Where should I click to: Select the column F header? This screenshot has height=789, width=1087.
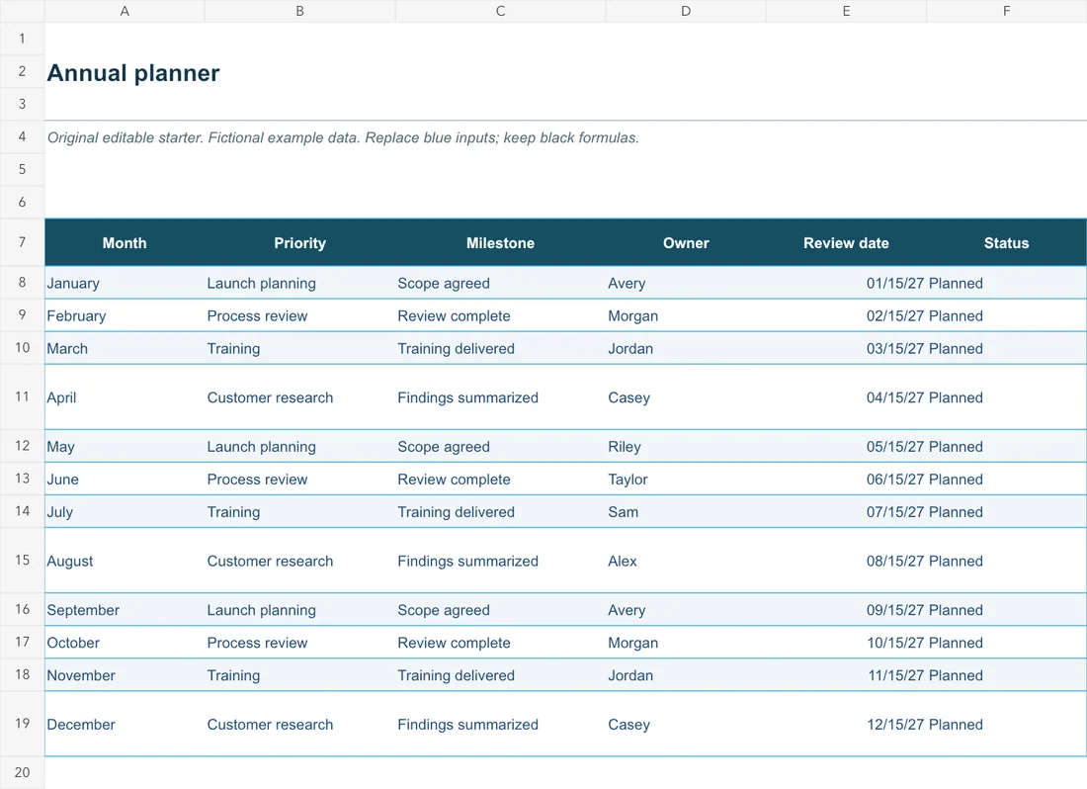click(1007, 11)
